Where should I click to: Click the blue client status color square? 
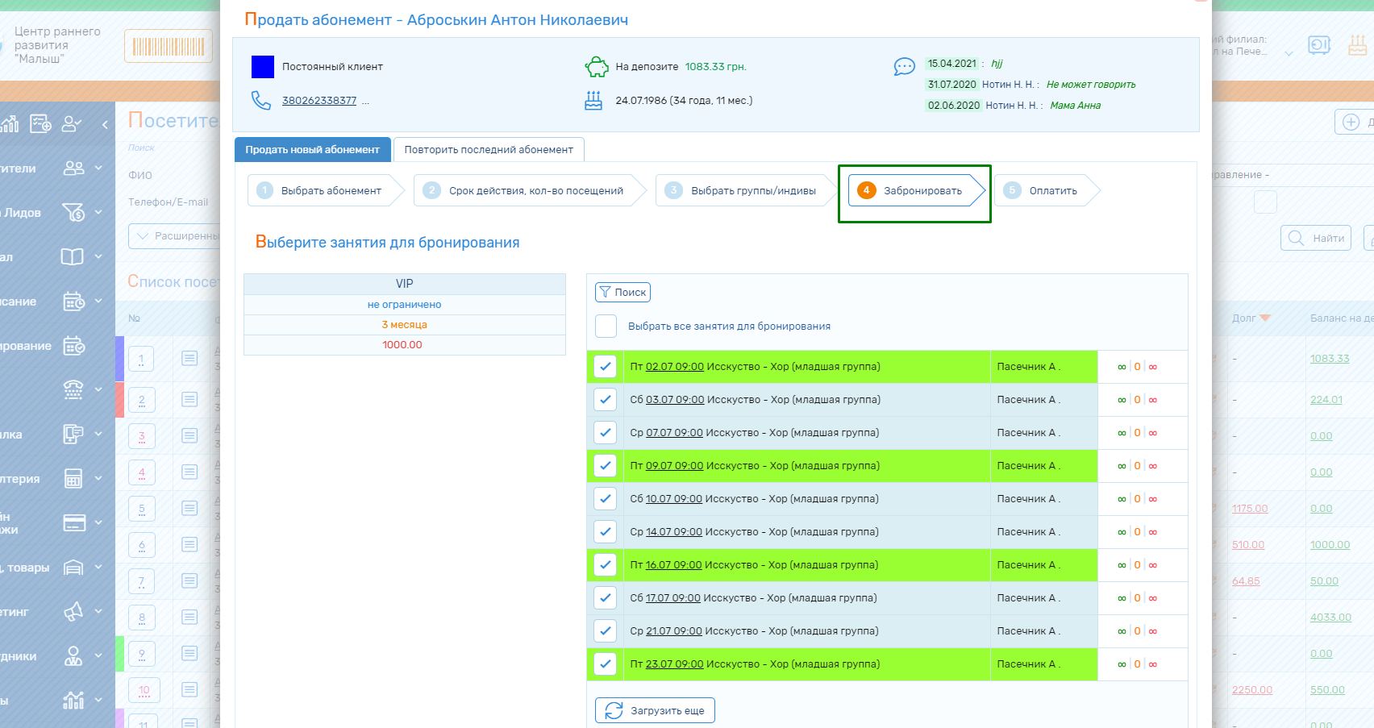click(263, 67)
